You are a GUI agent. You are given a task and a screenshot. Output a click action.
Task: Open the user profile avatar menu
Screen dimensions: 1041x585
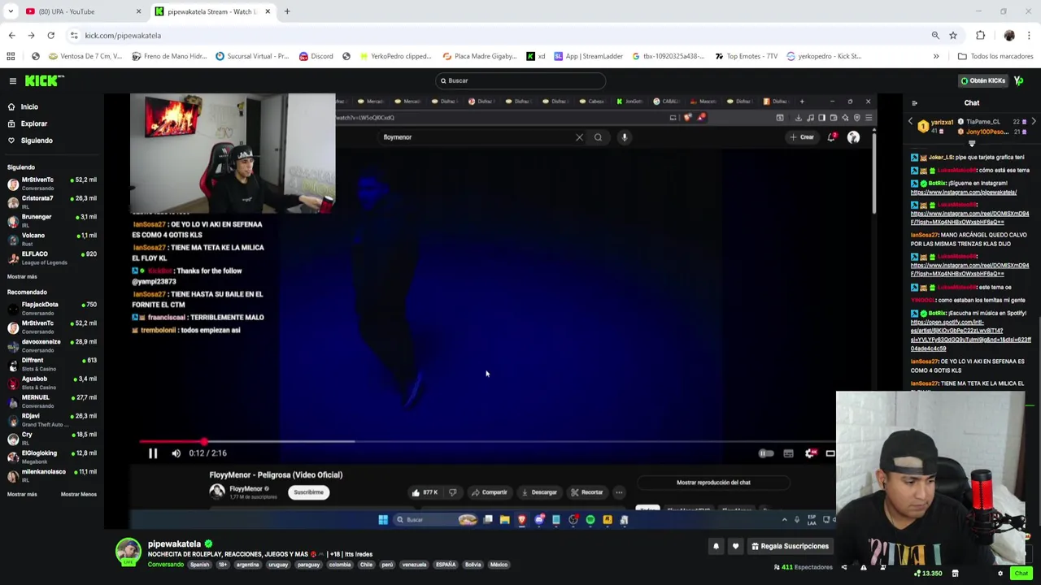[1019, 80]
